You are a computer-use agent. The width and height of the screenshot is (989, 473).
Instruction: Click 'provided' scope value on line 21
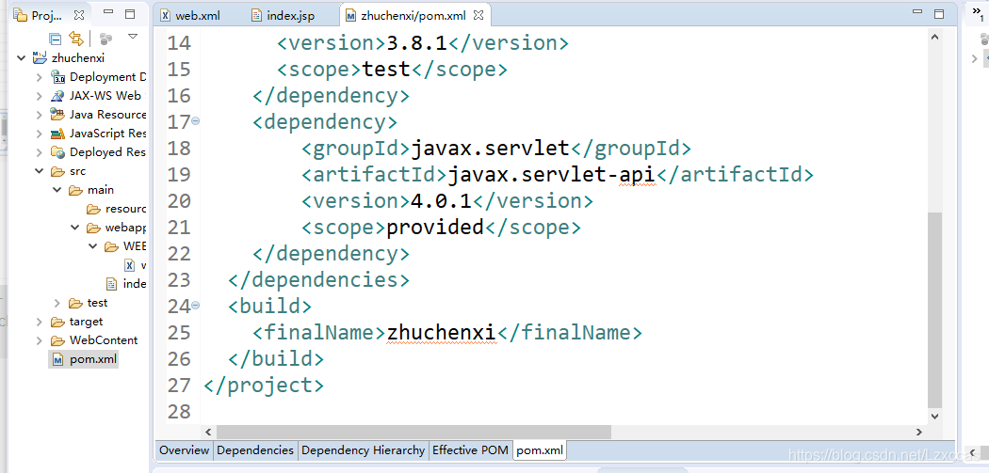click(434, 228)
